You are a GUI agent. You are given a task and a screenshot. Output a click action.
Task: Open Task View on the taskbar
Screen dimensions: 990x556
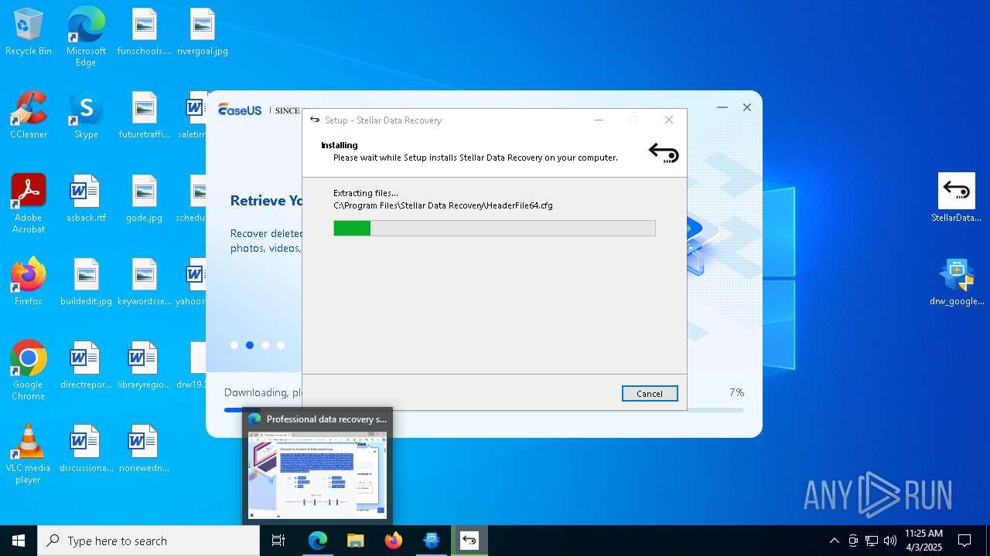[278, 541]
